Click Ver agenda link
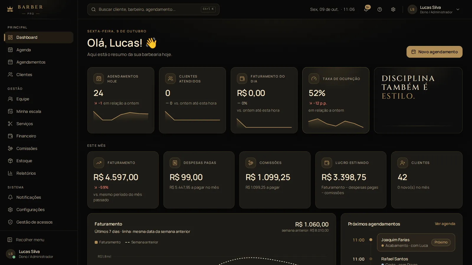This screenshot has width=472, height=265. (x=445, y=224)
